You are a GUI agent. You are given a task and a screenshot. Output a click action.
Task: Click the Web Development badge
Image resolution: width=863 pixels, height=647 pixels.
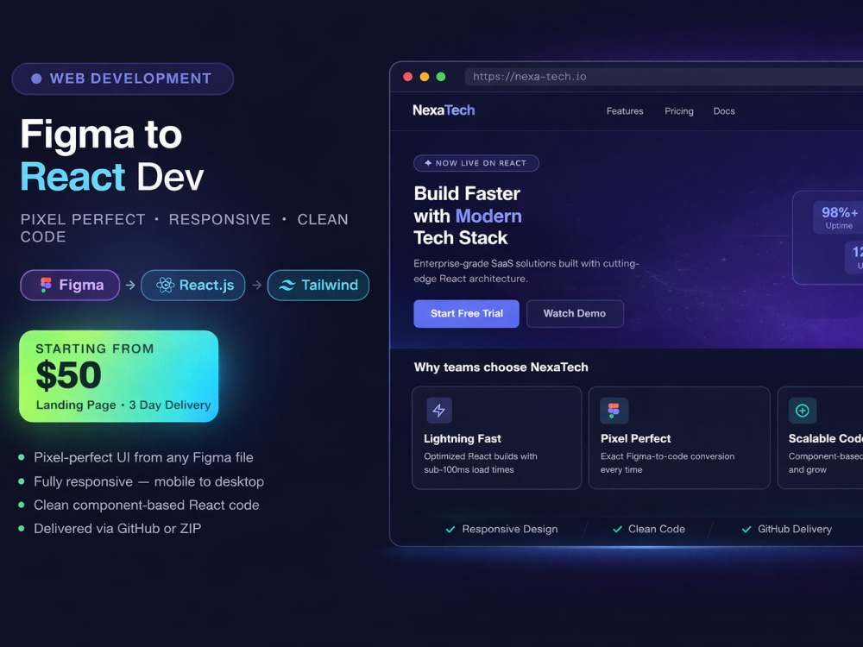point(123,79)
